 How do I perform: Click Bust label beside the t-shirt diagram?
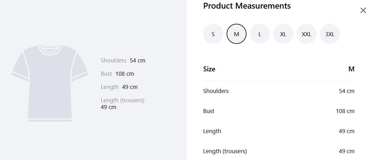pyautogui.click(x=106, y=74)
